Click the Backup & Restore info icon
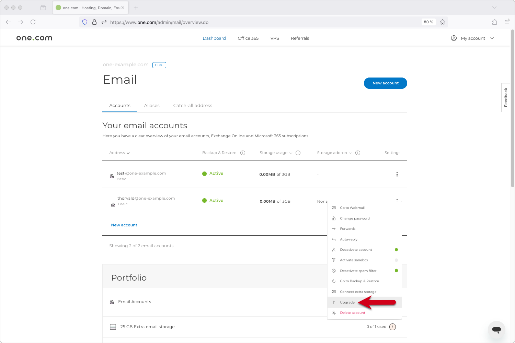Viewport: 515px width, 343px height. (x=243, y=153)
